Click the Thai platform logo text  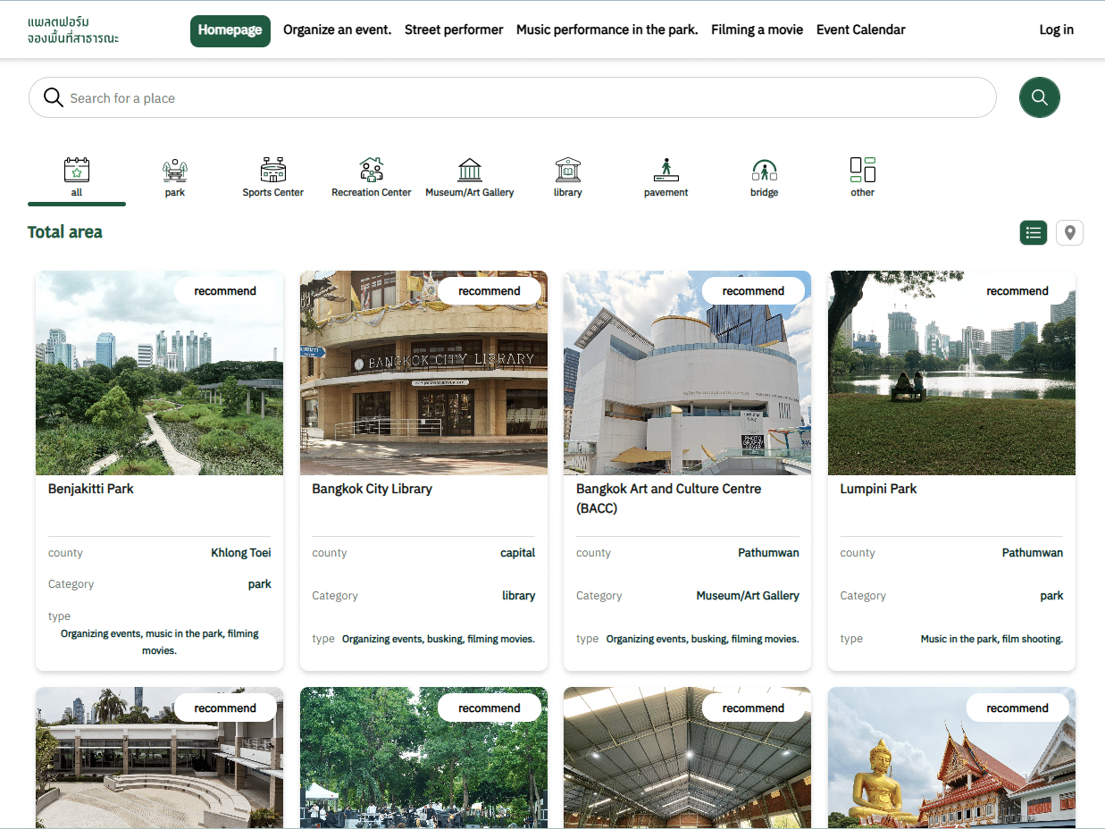point(73,29)
